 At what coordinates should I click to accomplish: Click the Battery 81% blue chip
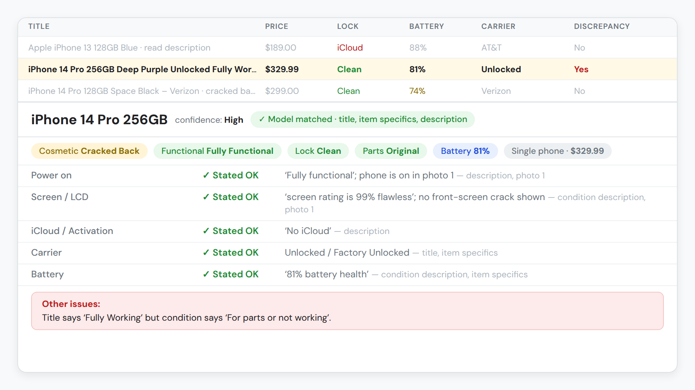pos(465,151)
